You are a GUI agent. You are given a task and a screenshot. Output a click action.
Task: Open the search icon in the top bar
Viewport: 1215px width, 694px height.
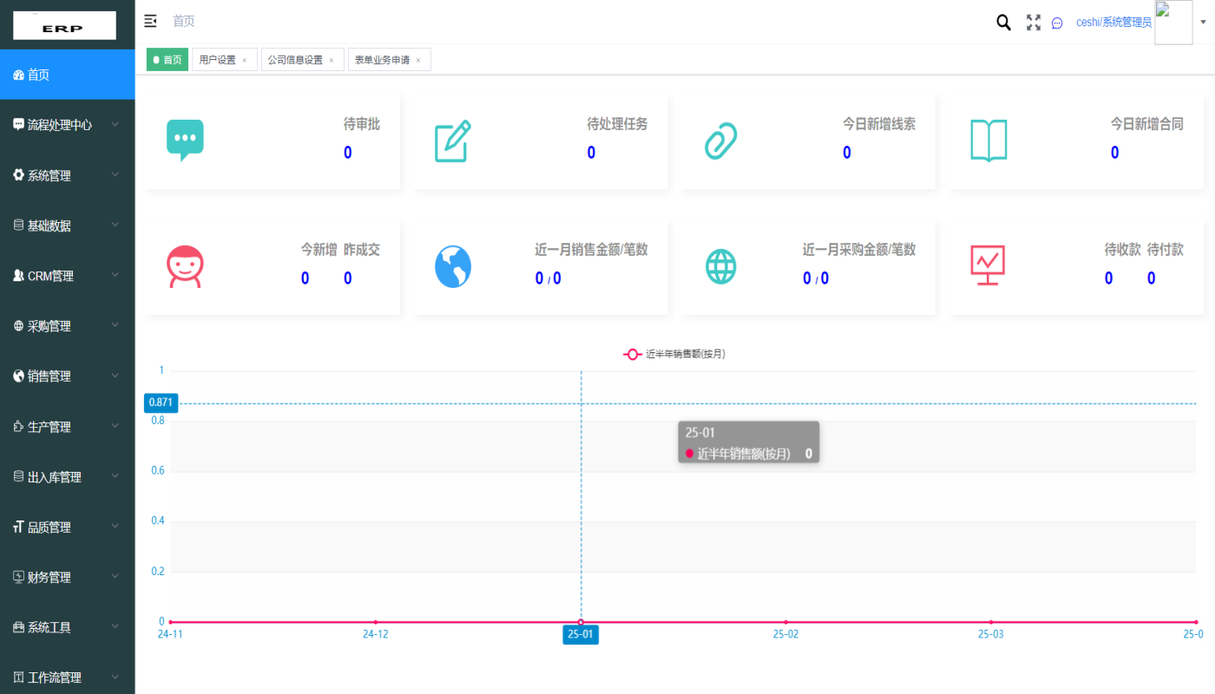1003,23
